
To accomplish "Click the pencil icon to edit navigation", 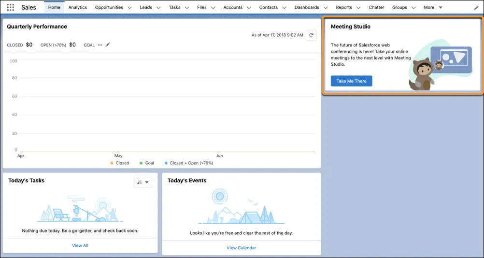I will (476, 8).
